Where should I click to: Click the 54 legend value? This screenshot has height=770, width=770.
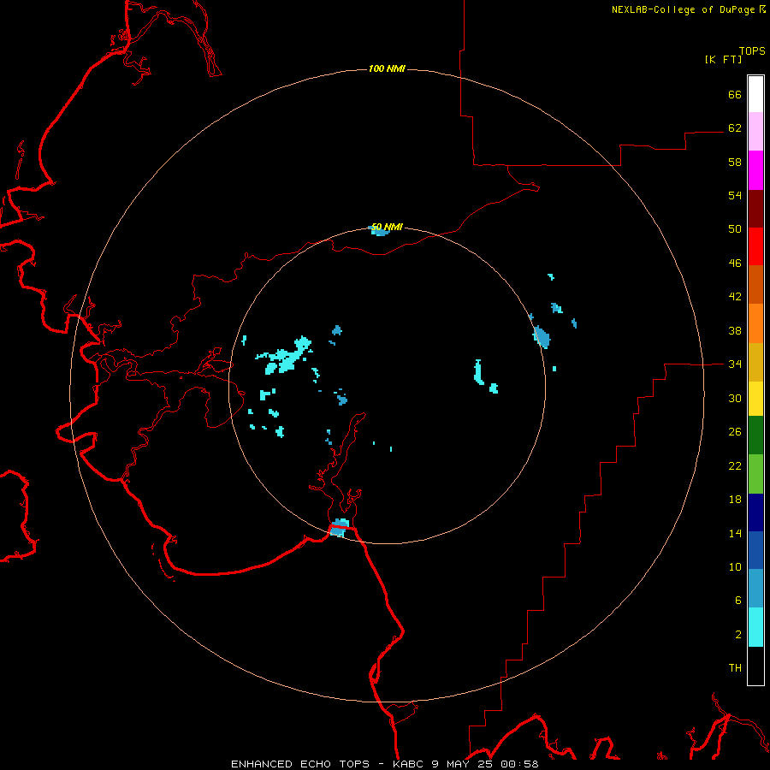[735, 195]
